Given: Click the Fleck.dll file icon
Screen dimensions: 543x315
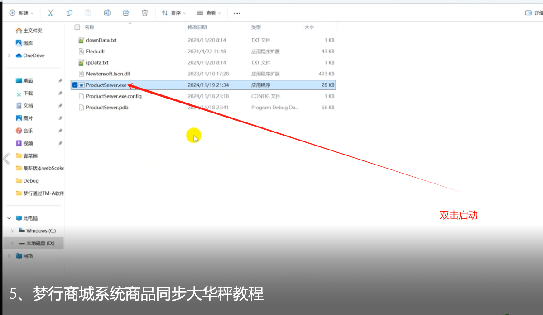Looking at the screenshot, I should point(81,52).
